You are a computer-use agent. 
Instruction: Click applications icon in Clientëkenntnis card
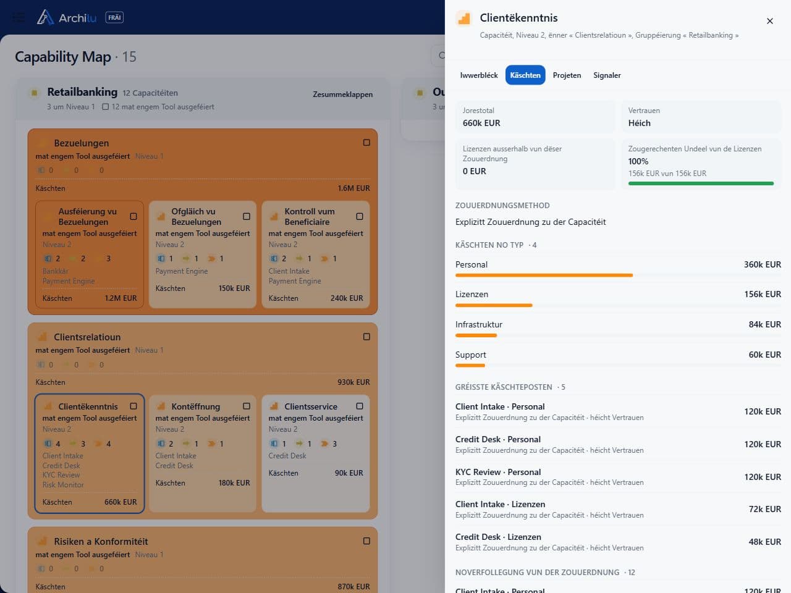tap(48, 444)
